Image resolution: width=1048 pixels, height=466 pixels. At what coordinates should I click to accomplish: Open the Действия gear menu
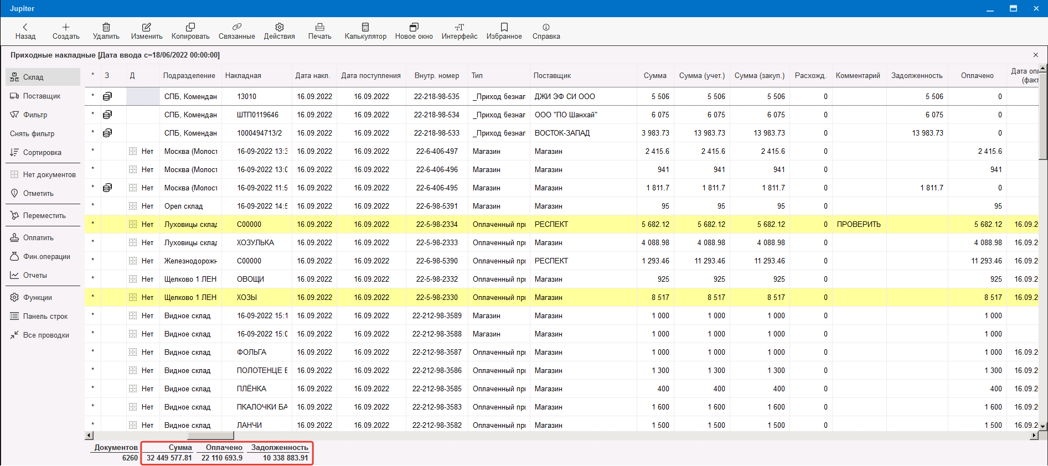click(x=280, y=32)
